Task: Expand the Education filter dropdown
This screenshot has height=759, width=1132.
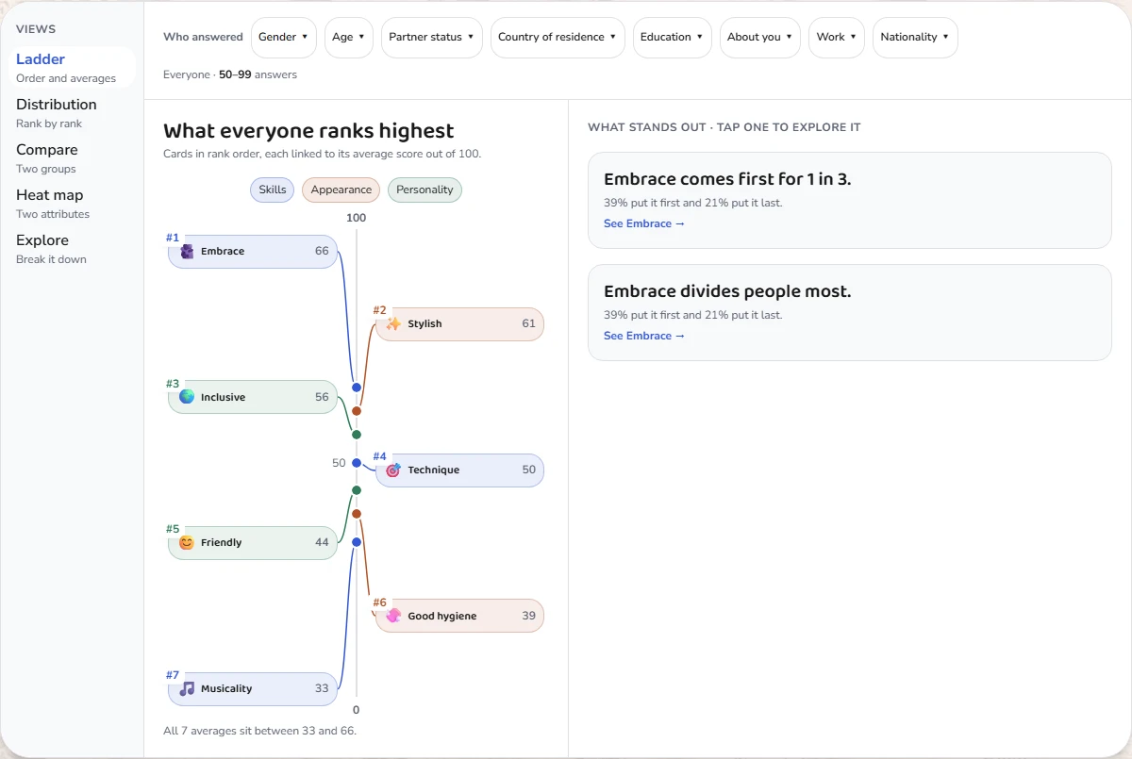Action: coord(673,38)
